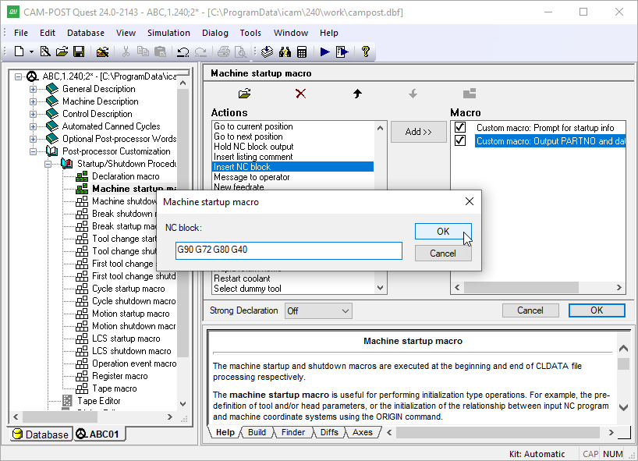Click the Copy toolbar icon

pyautogui.click(x=143, y=51)
